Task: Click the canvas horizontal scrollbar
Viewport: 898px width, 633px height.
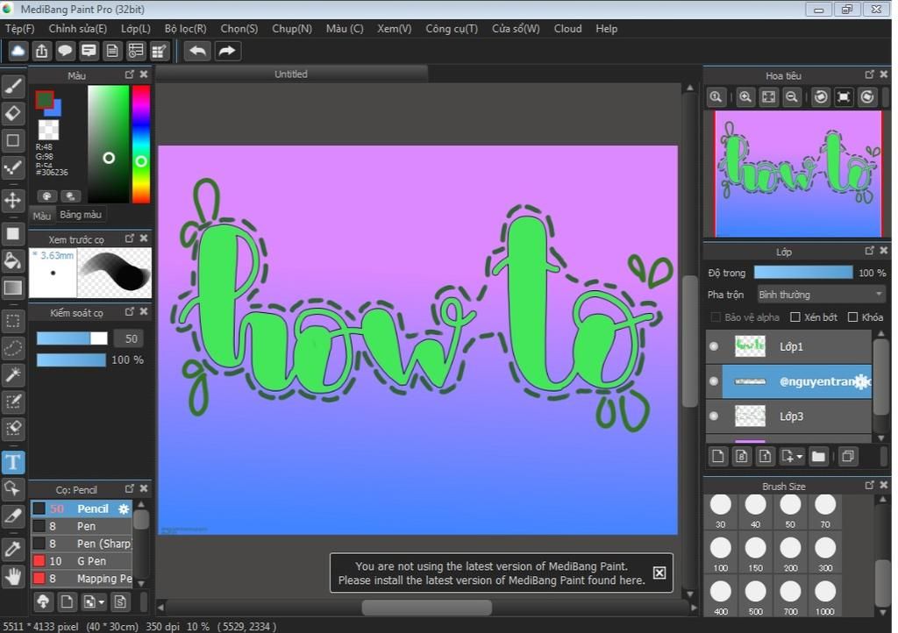Action: click(x=427, y=608)
